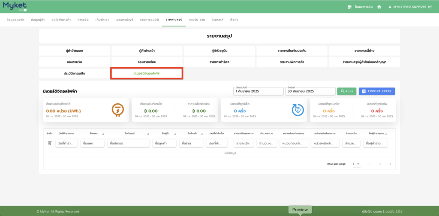Image resolution: width=439 pixels, height=216 pixels.
Task: Open the เก็บค่าเช่า tab
Action: pos(102,20)
